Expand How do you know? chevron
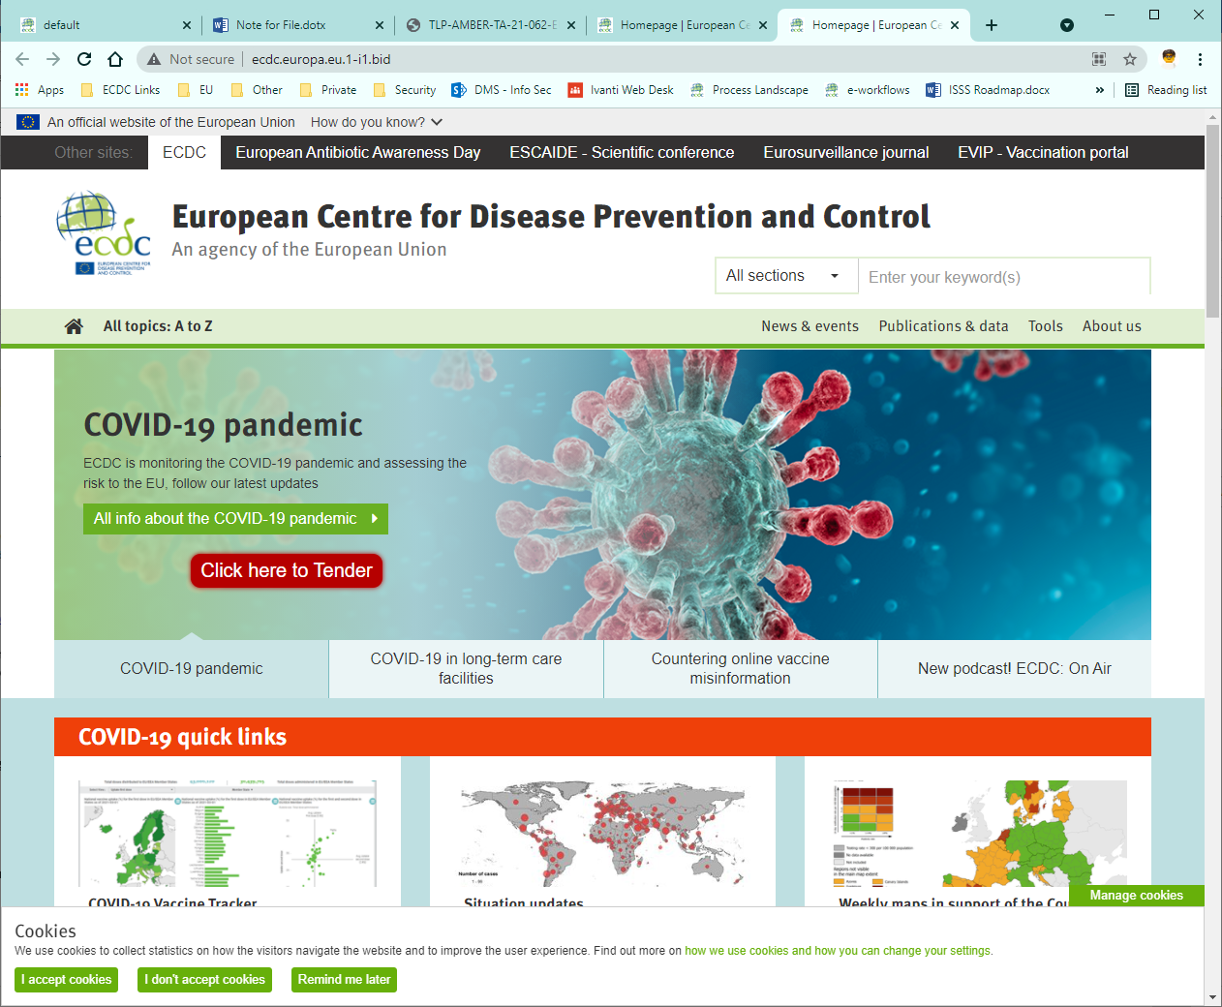Viewport: 1222px width, 1007px height. [x=437, y=122]
